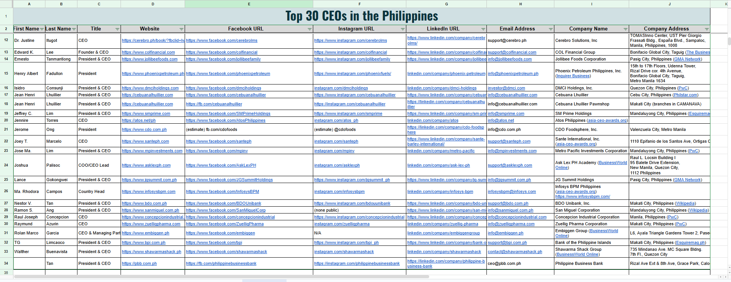Screen dimensions: 731x282
Task: Open the cerebro.ph/book website link
Action: pos(153,40)
